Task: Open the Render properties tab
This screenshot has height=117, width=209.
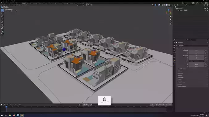Action: [x=174, y=46]
